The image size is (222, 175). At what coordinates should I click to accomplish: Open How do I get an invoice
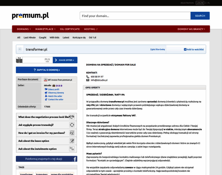[x=46, y=133]
